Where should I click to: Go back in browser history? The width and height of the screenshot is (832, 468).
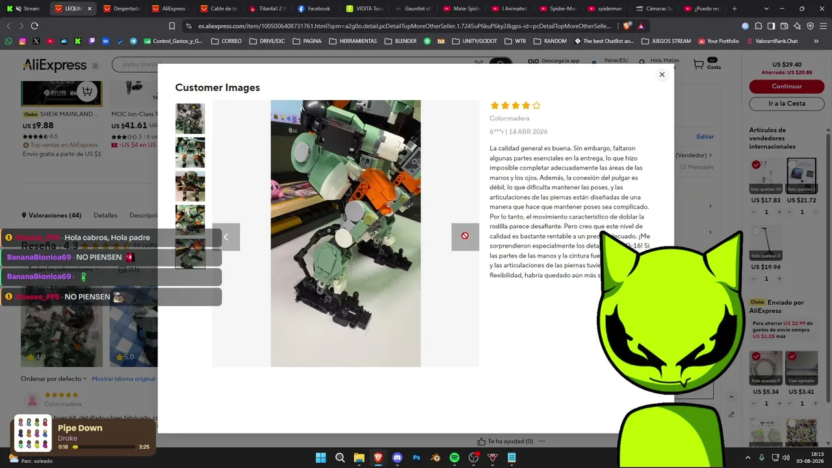click(8, 26)
